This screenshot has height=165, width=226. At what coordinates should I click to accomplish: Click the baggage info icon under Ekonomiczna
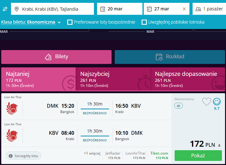178,106
